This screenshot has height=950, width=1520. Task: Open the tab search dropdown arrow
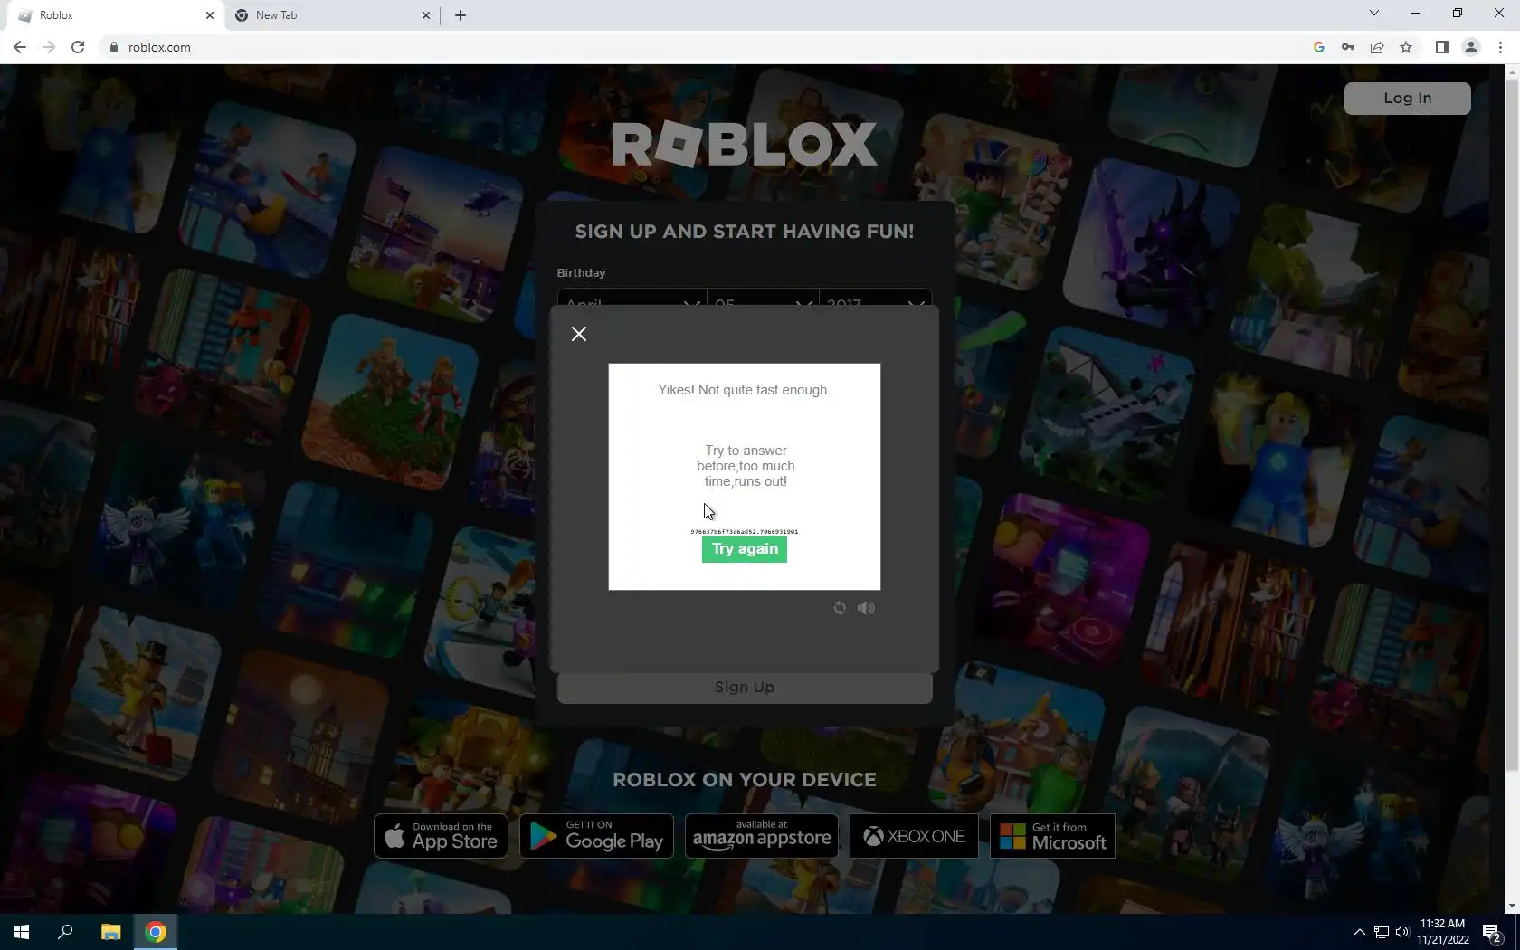coord(1374,14)
